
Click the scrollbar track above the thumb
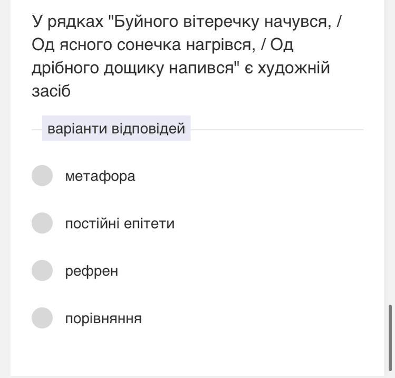click(390, 152)
